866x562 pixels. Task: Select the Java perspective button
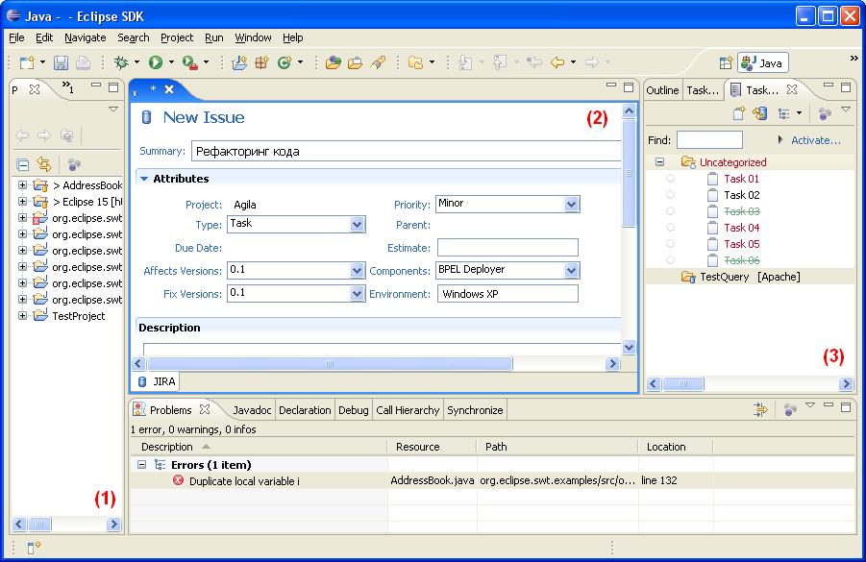click(763, 63)
